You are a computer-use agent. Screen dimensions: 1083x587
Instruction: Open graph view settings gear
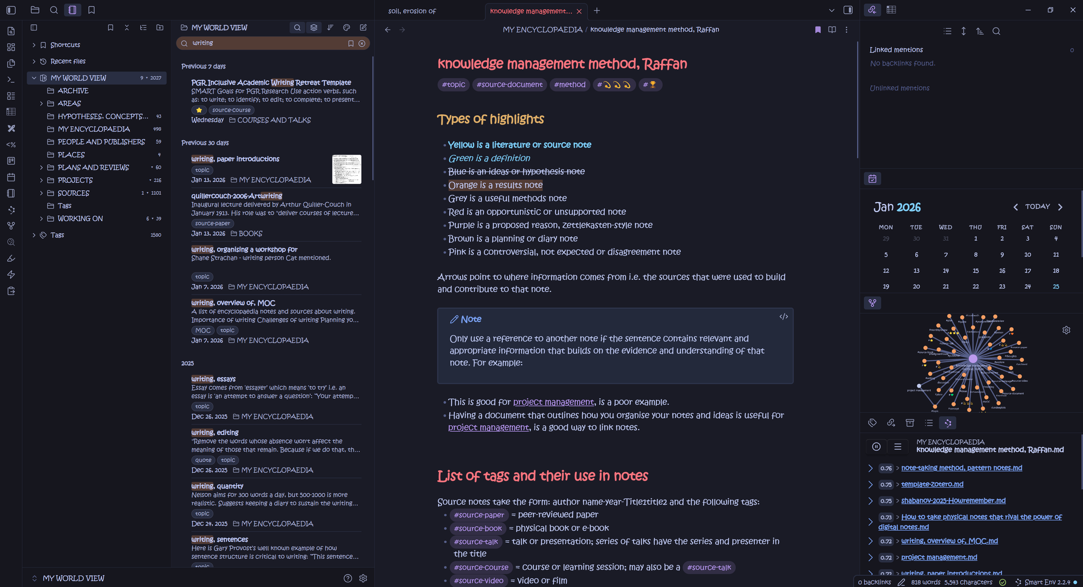[1066, 330]
